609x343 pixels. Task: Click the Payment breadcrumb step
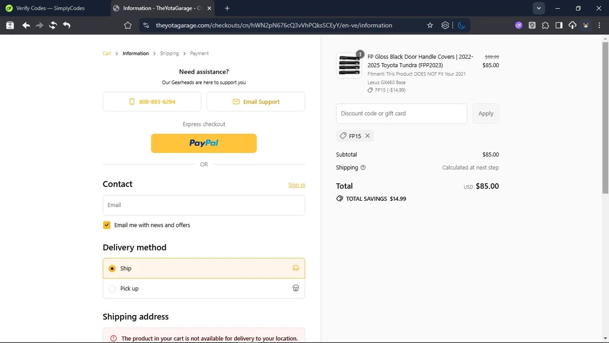[x=199, y=53]
